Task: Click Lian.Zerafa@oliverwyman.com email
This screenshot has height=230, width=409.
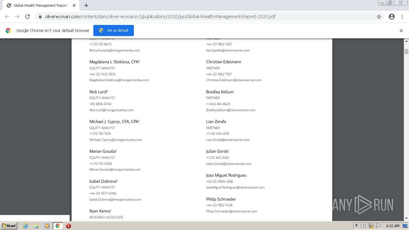Action: [228, 140]
